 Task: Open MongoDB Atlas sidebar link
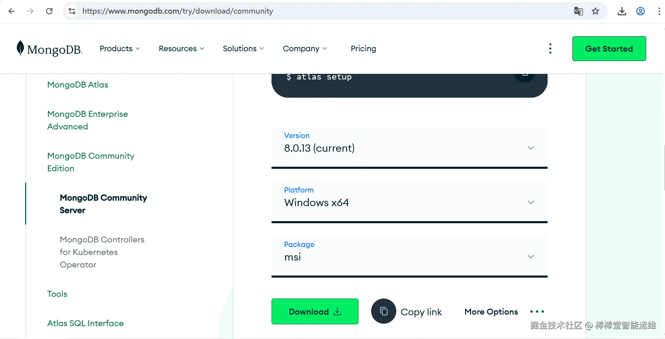(x=78, y=85)
